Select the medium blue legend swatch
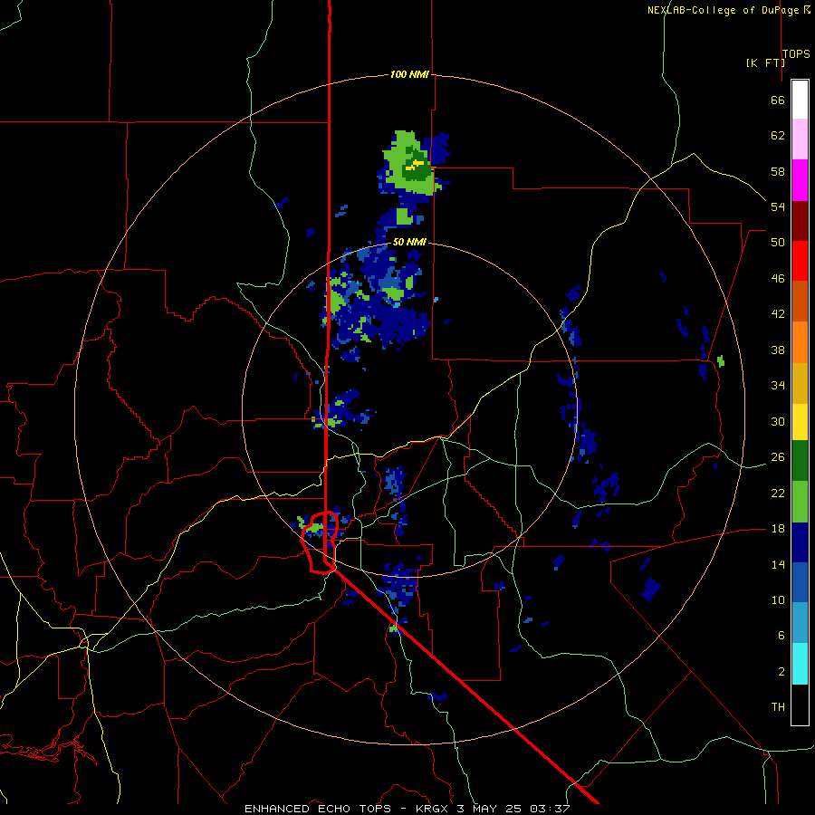Viewport: 815px width, 815px height. [800, 582]
